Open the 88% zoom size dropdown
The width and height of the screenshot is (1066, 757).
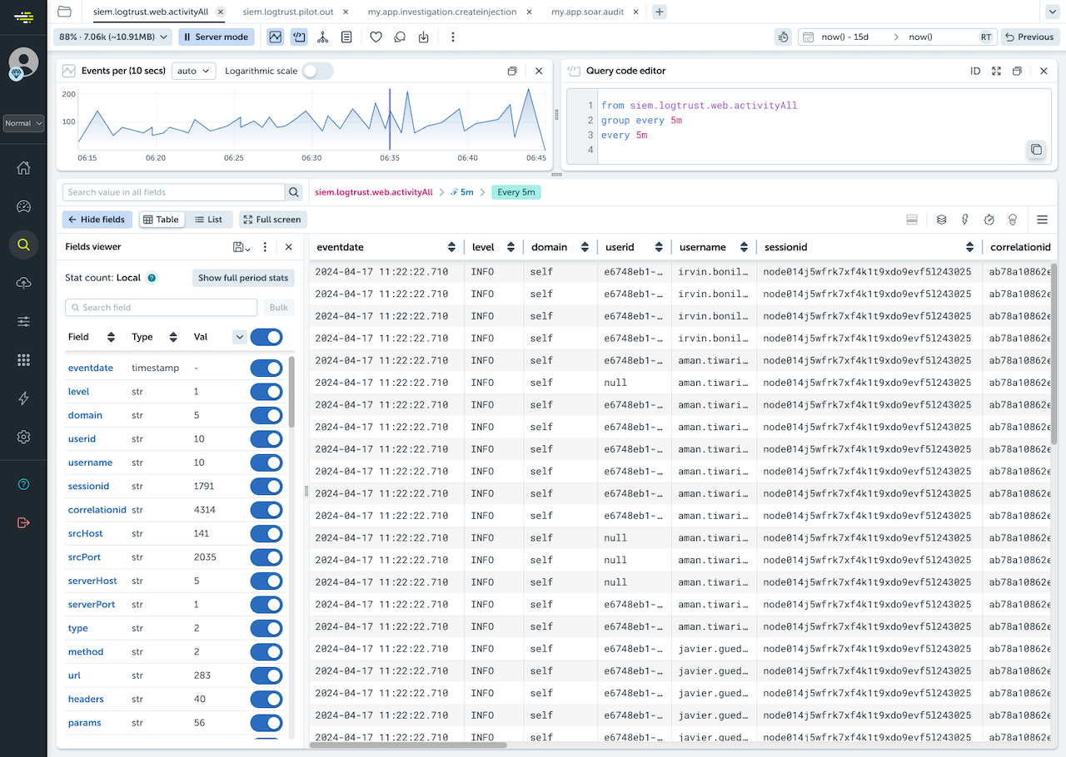112,37
